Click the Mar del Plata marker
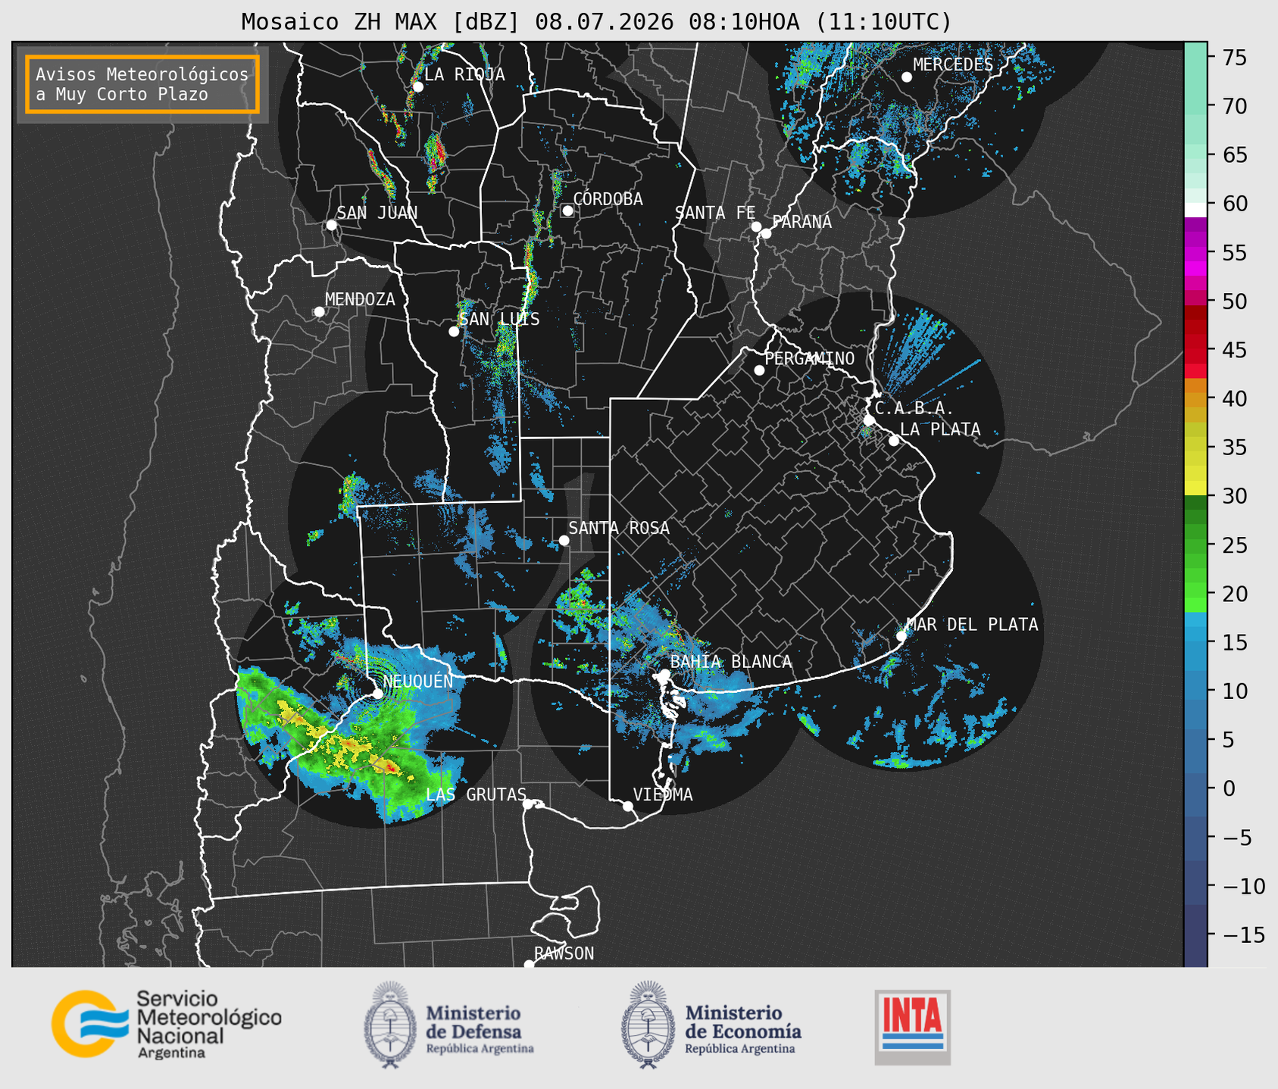Image resolution: width=1278 pixels, height=1089 pixels. point(901,636)
